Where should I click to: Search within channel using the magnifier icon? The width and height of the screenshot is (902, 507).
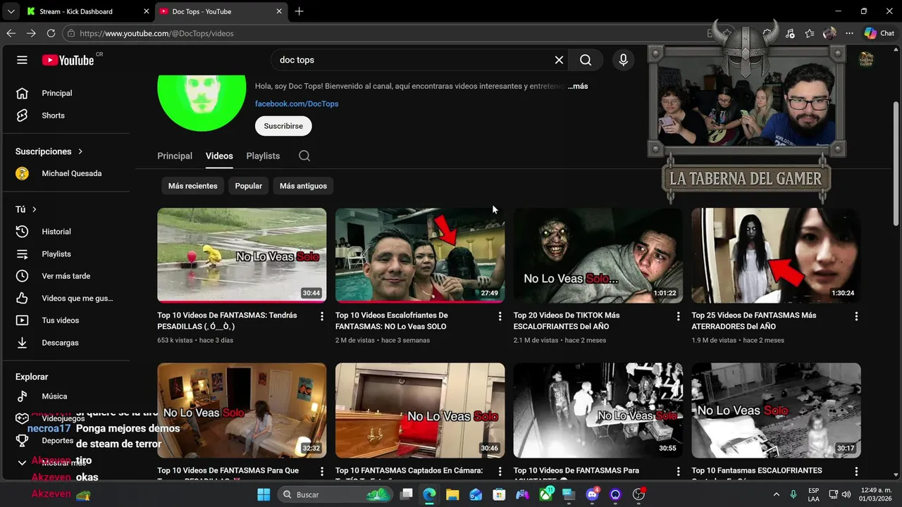point(304,156)
